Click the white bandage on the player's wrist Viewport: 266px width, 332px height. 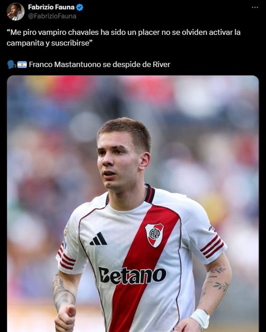coord(200,318)
